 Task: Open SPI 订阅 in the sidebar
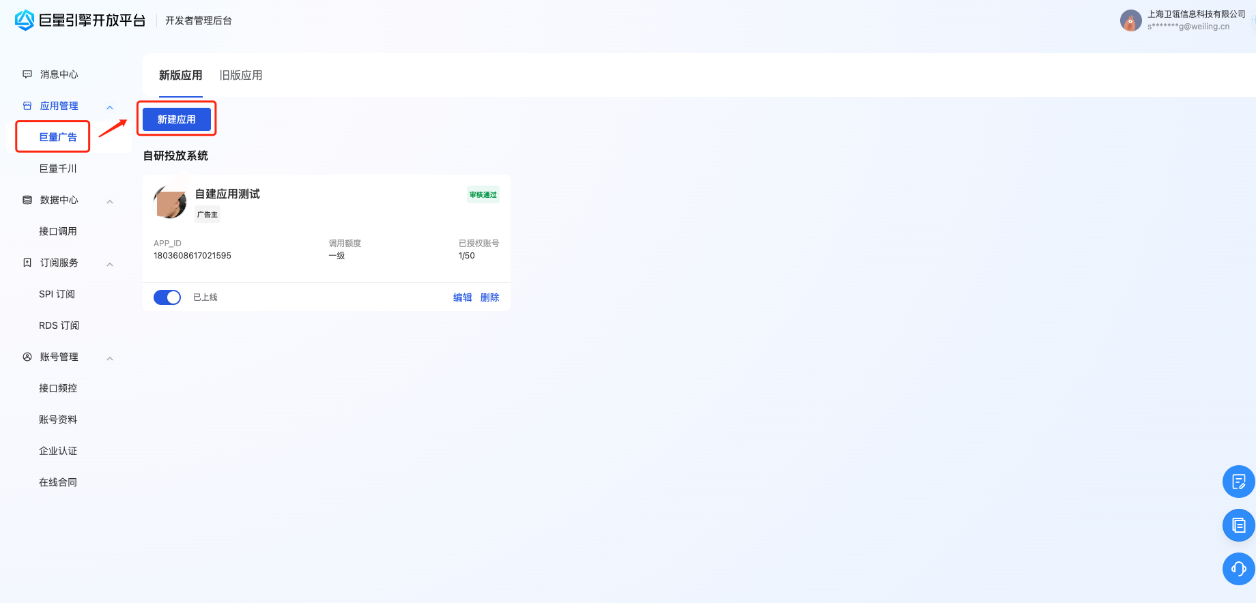pos(57,294)
